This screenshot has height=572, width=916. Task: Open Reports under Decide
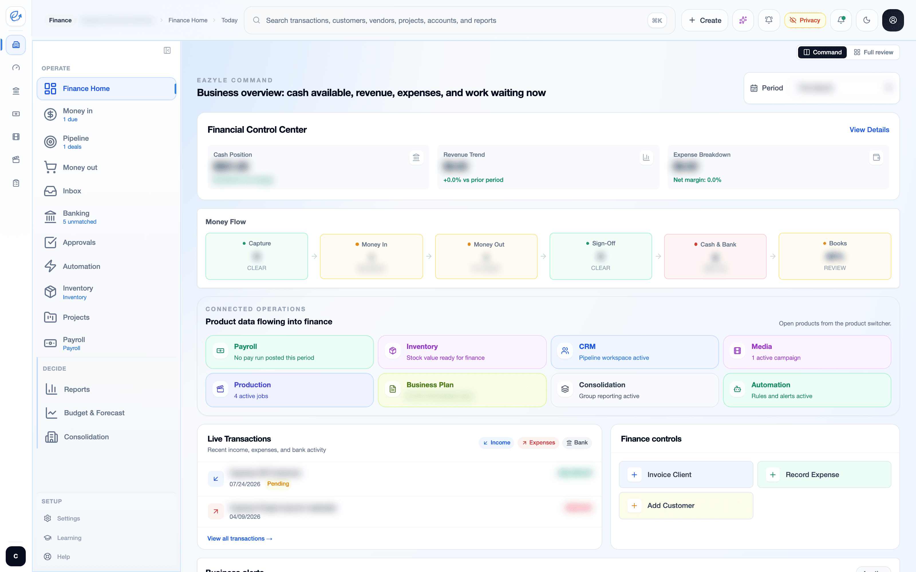click(x=107, y=389)
